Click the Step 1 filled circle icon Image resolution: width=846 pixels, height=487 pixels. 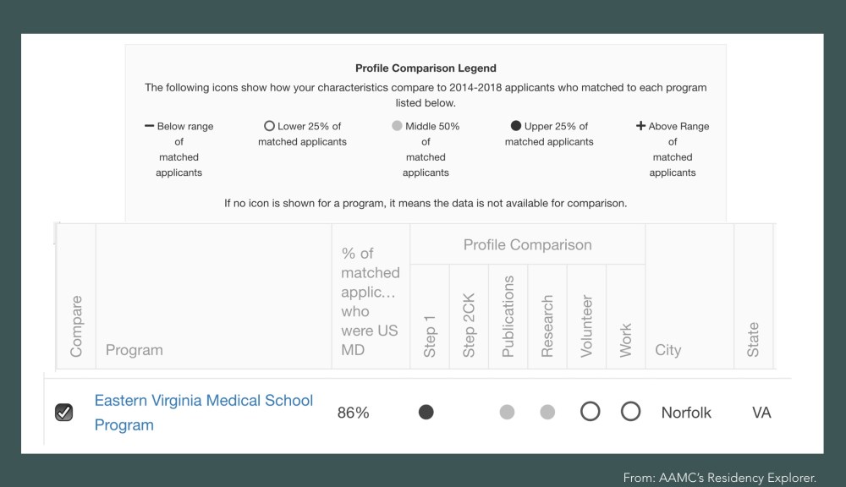pyautogui.click(x=426, y=413)
